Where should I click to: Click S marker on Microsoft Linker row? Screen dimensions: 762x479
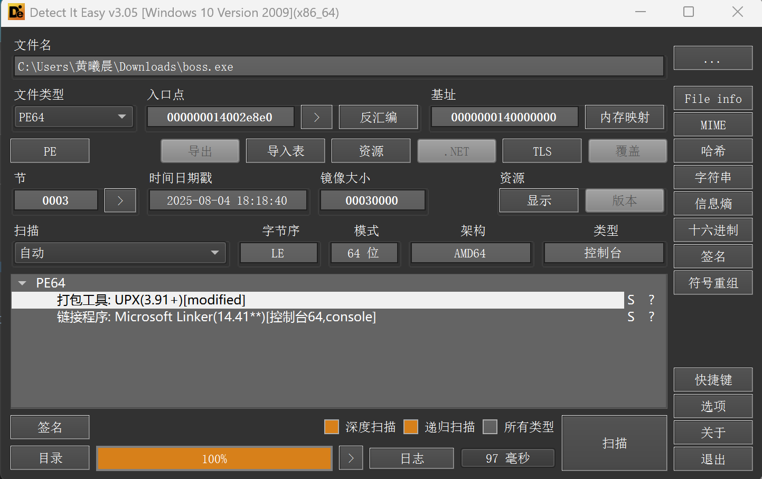coord(631,317)
